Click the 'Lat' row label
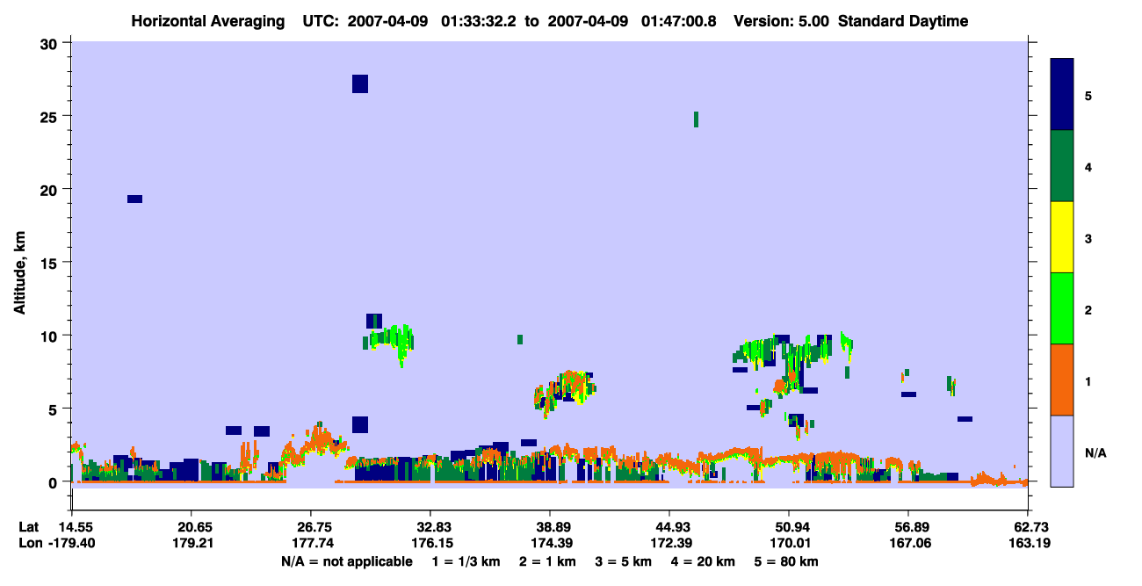 [29, 527]
